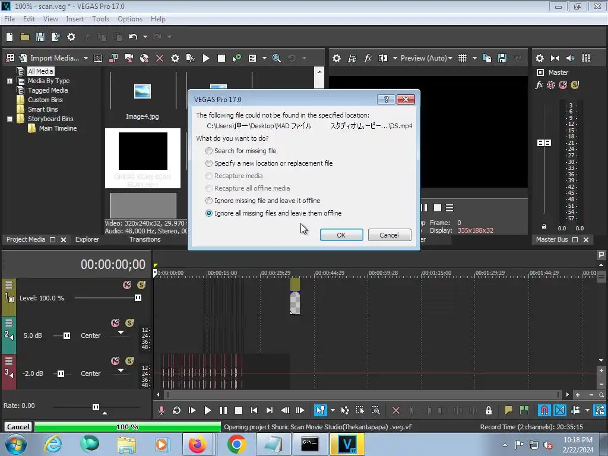Stop media preview in Project Media toolbar
Viewport: 608px width, 456px height.
(x=221, y=58)
